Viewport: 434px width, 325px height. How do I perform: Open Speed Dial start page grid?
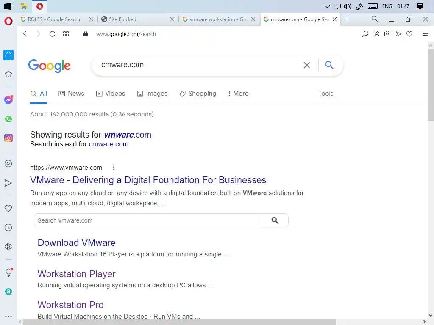(66, 34)
